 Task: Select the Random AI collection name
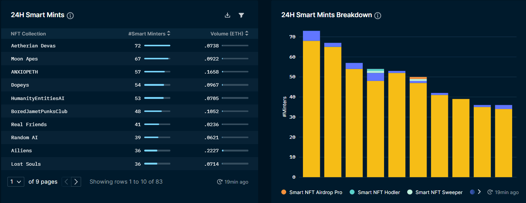24,138
